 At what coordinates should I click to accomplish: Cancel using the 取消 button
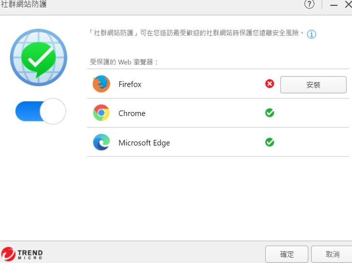point(332,254)
